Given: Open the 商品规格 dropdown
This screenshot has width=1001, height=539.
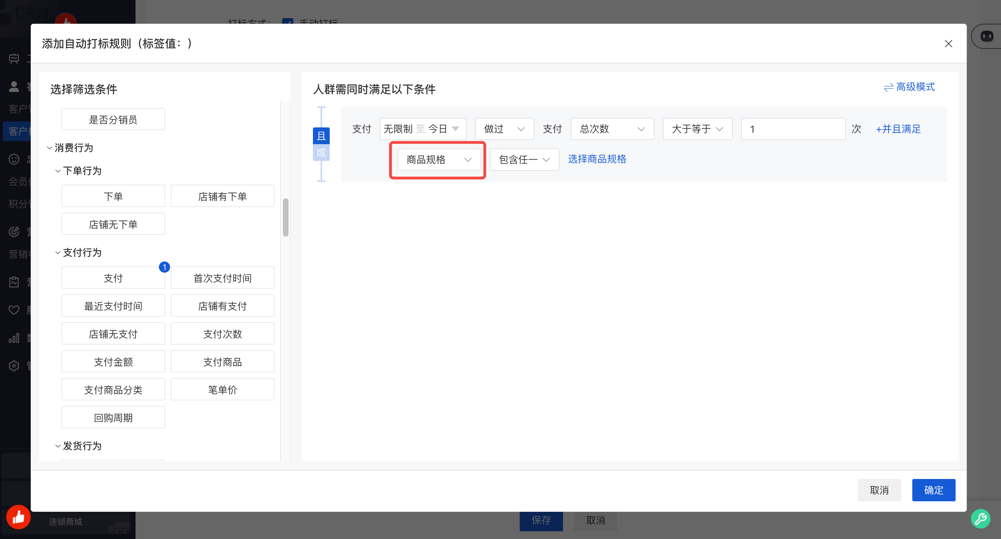Looking at the screenshot, I should coord(439,160).
